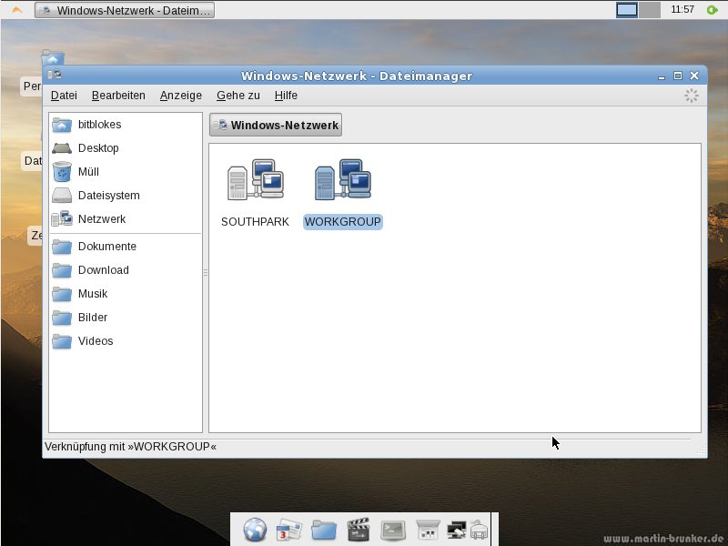The width and height of the screenshot is (728, 546).
Task: Switch to the second workspace in pager
Action: [649, 10]
